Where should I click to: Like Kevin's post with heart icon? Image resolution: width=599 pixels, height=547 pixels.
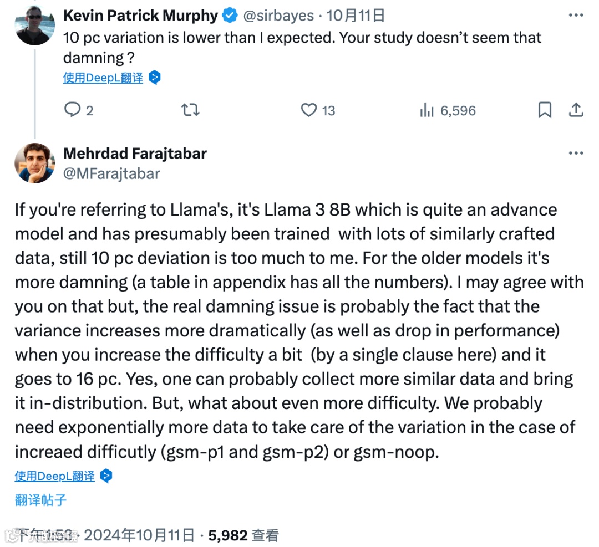click(309, 110)
